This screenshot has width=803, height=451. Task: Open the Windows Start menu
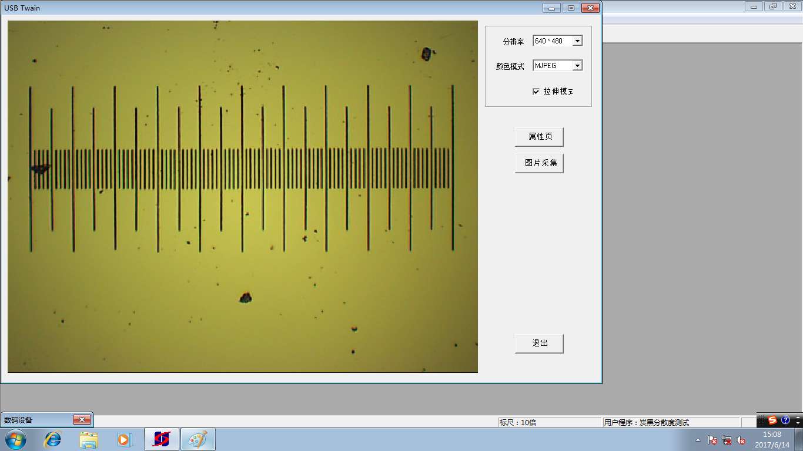click(16, 439)
